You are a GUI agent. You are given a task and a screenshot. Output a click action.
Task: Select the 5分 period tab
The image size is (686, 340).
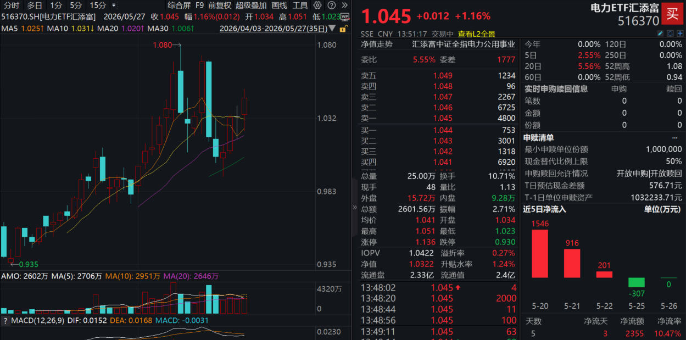(76, 5)
